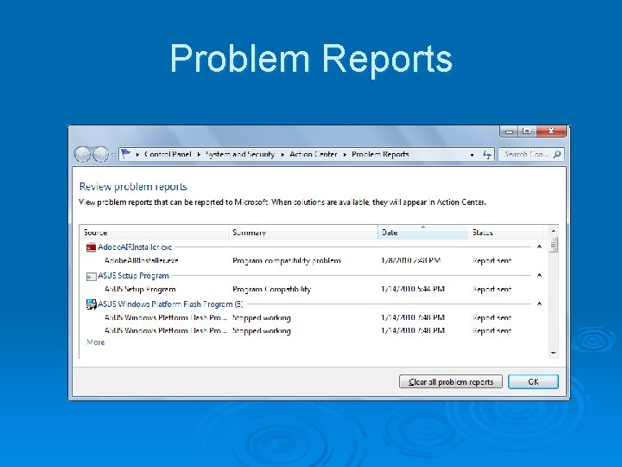The width and height of the screenshot is (622, 467).
Task: Click the breadcrumb arrow after Control Panel
Action: [199, 155]
